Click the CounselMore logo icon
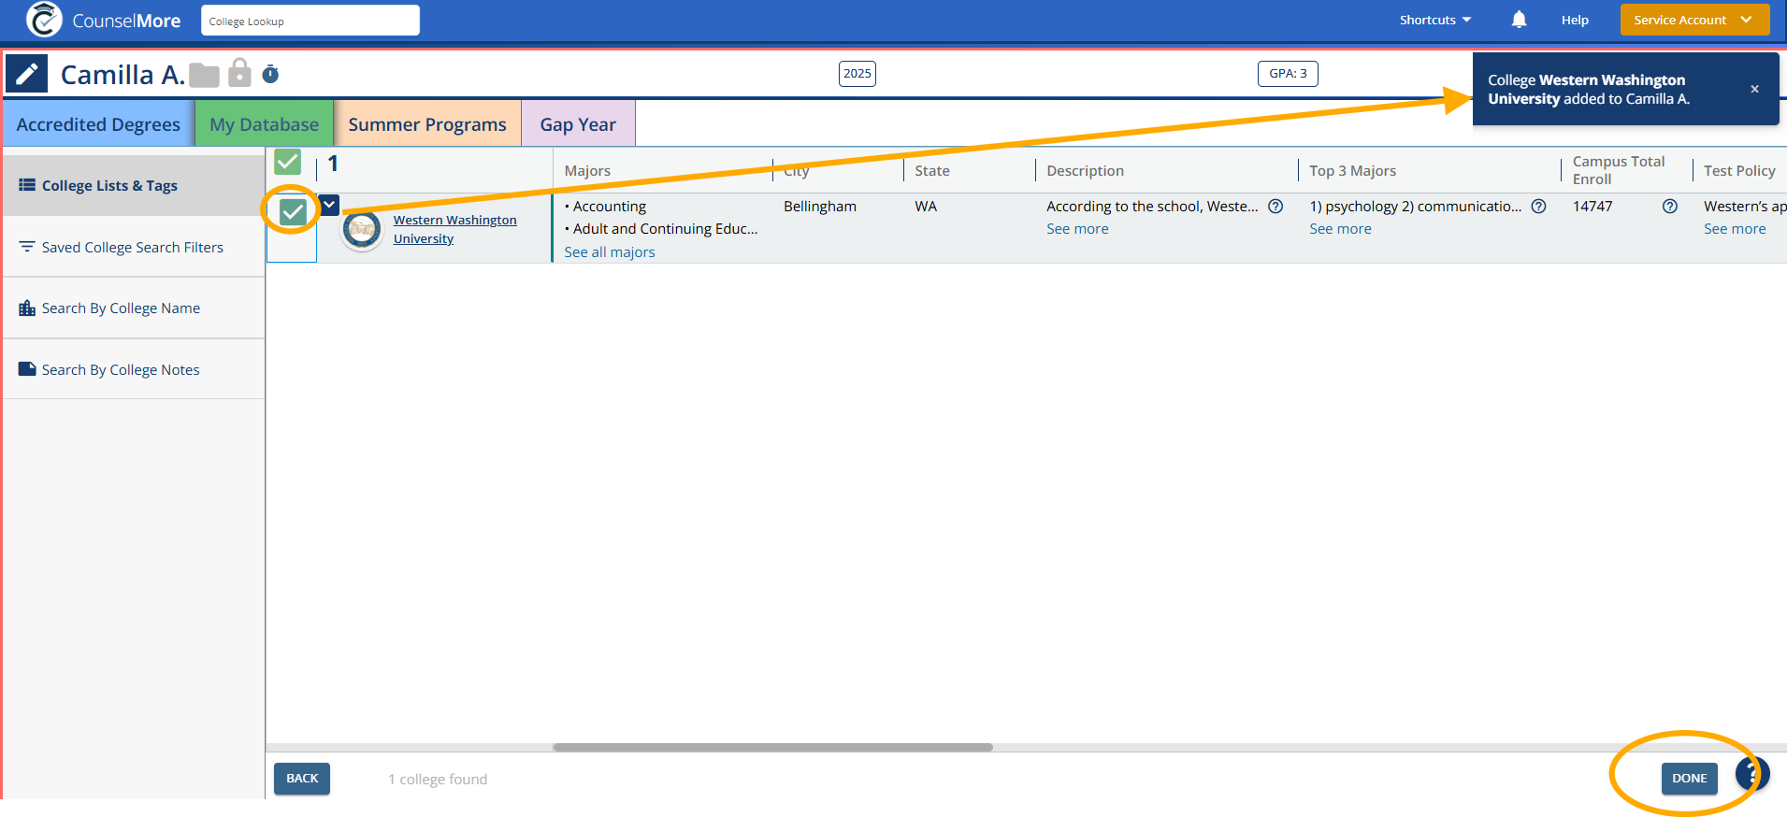The height and width of the screenshot is (817, 1787). pyautogui.click(x=44, y=20)
